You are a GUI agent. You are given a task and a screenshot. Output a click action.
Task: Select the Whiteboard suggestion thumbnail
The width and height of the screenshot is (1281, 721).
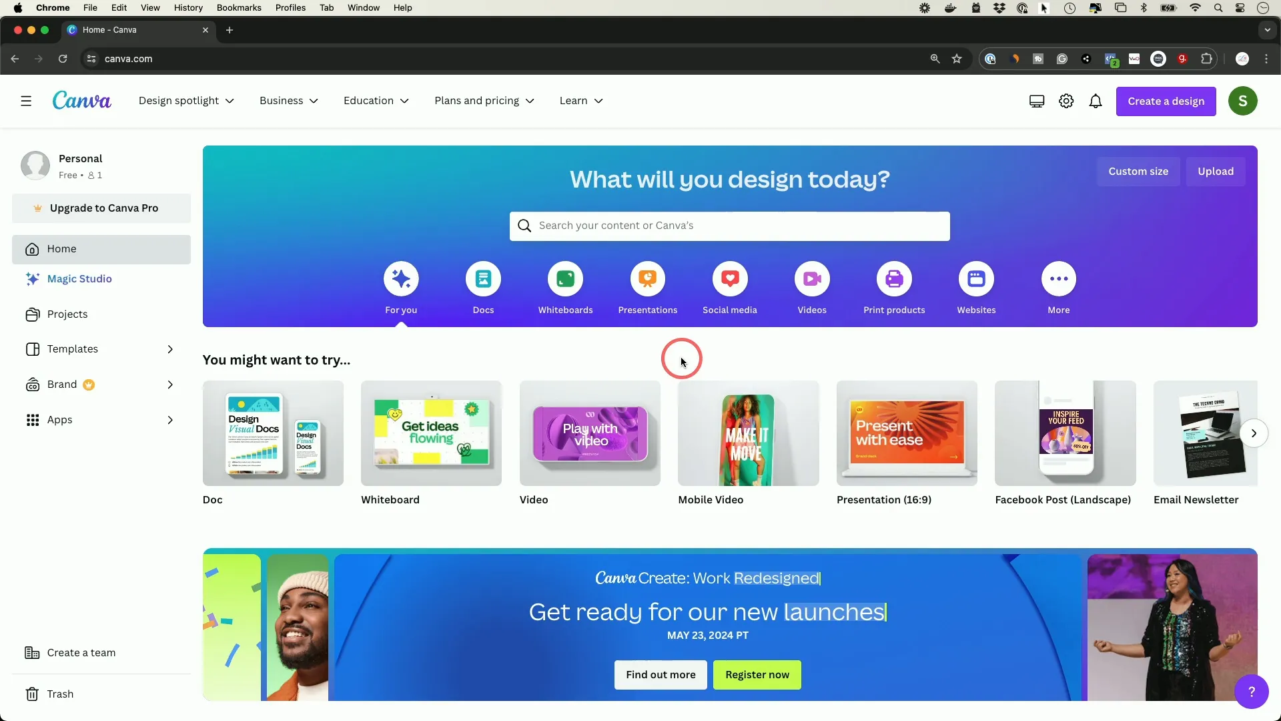431,433
